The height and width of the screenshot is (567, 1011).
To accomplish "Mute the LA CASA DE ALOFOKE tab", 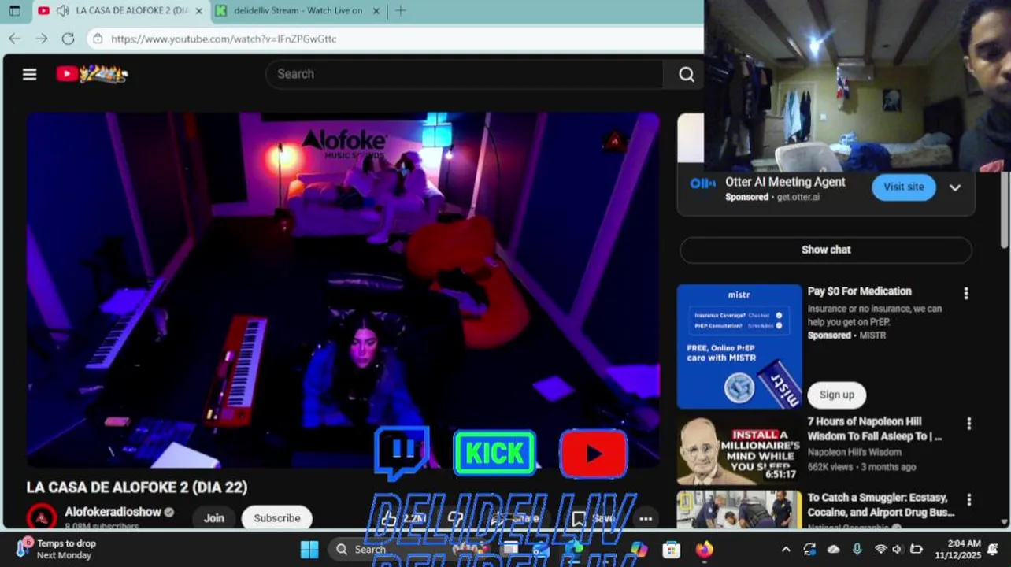I will (62, 11).
